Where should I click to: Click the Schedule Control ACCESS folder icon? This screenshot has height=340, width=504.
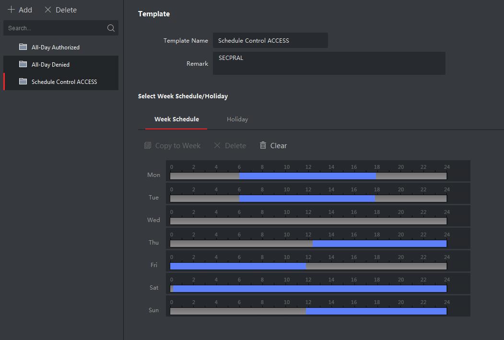point(23,82)
